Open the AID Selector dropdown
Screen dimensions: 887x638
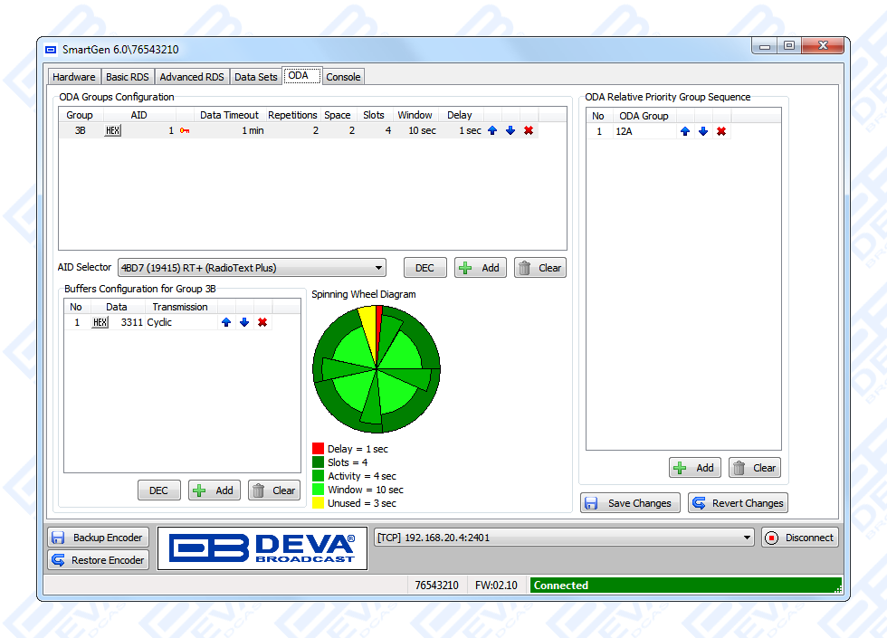(x=252, y=268)
